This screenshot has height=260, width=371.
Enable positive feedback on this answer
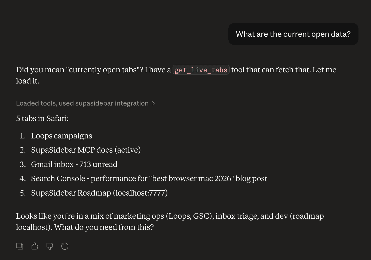click(35, 246)
